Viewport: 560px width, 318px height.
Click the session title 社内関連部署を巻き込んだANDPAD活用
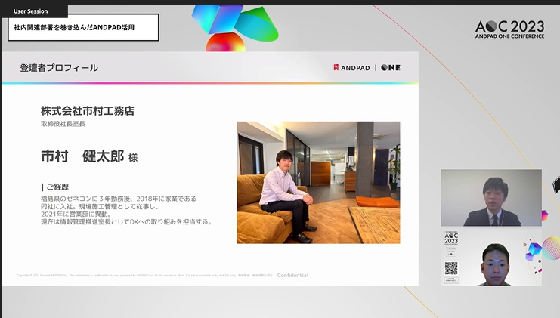click(x=74, y=27)
